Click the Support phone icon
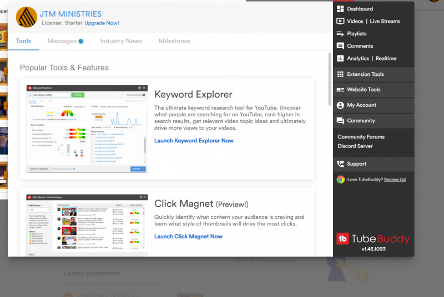 (340, 164)
